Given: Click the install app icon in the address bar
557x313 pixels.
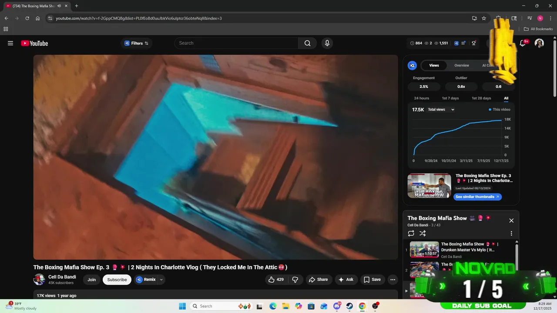Looking at the screenshot, I should [x=474, y=18].
